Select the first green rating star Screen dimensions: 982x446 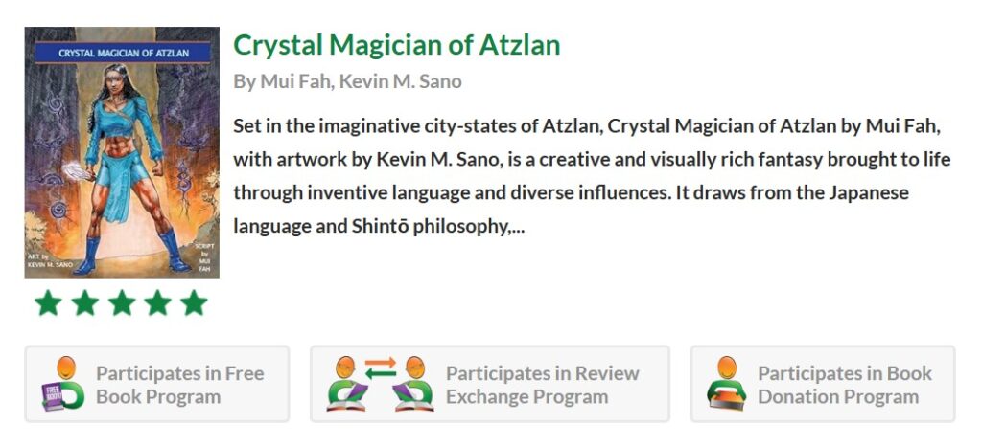pos(48,303)
